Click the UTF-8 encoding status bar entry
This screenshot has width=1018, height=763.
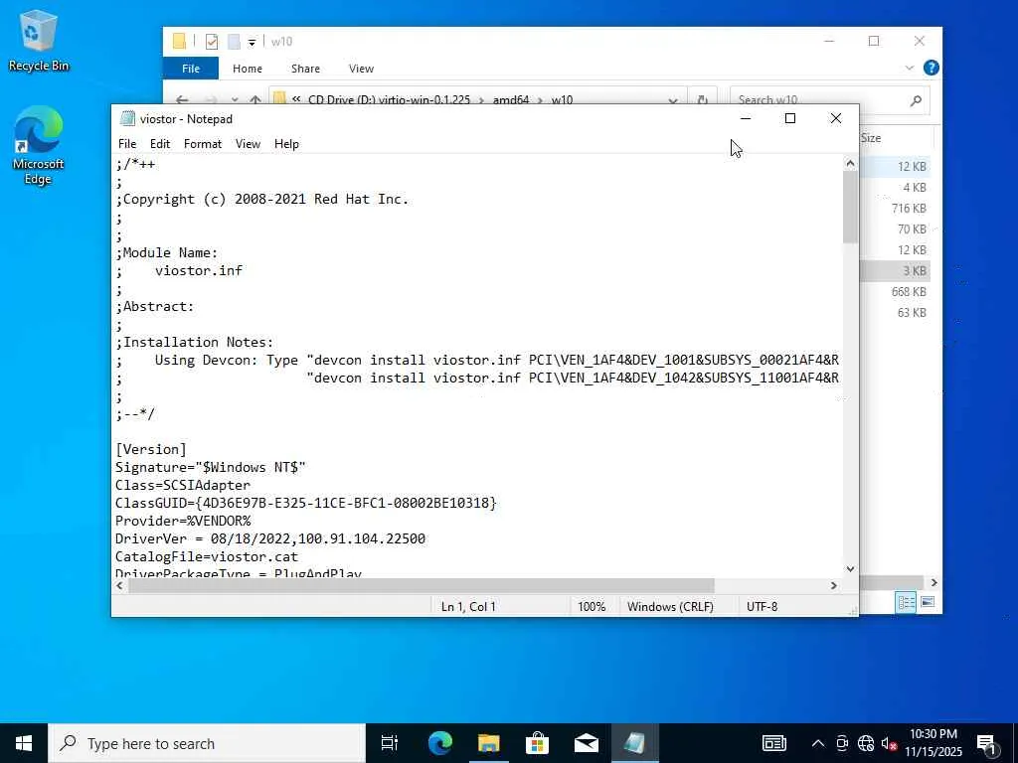coord(762,607)
